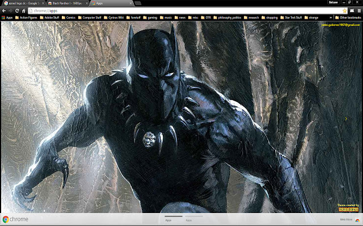363x226 pixels.
Task: Open the research bookmark folder
Action: (x=251, y=18)
